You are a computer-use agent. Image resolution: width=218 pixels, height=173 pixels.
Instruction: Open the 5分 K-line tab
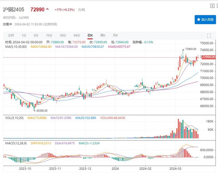[x=36, y=36]
